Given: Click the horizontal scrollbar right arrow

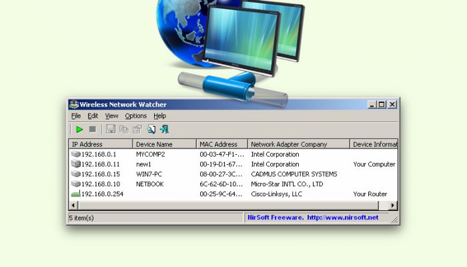Looking at the screenshot, I should (393, 206).
